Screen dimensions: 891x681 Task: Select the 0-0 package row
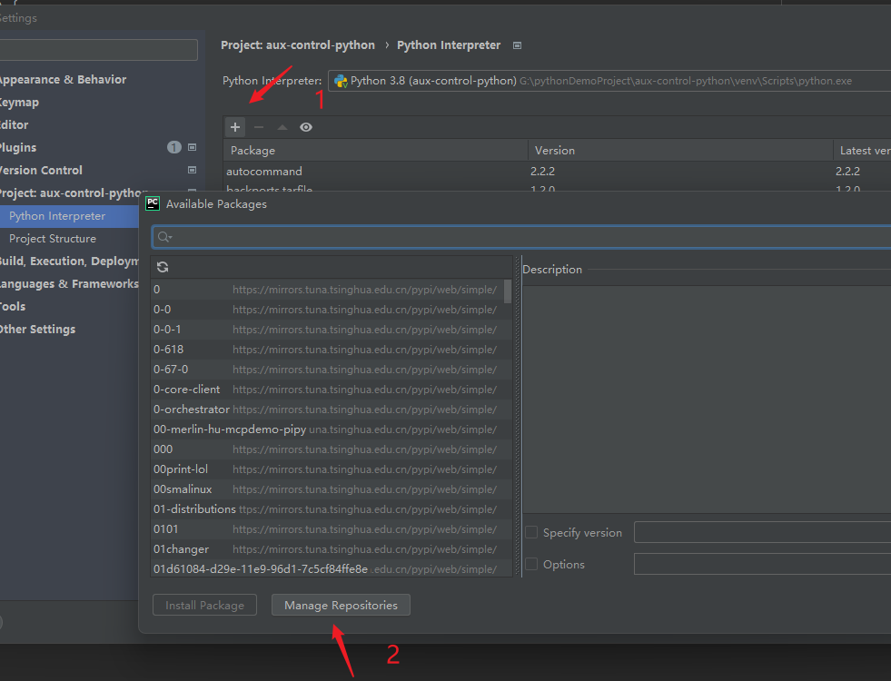pyautogui.click(x=332, y=310)
